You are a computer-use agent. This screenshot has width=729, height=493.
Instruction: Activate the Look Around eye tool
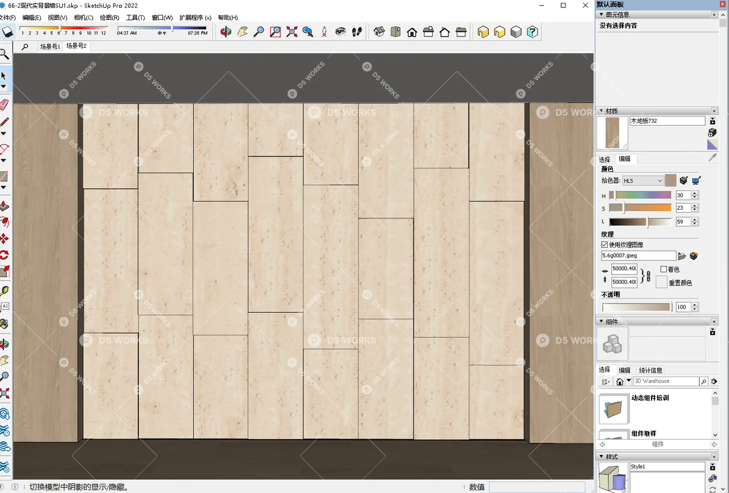point(340,32)
